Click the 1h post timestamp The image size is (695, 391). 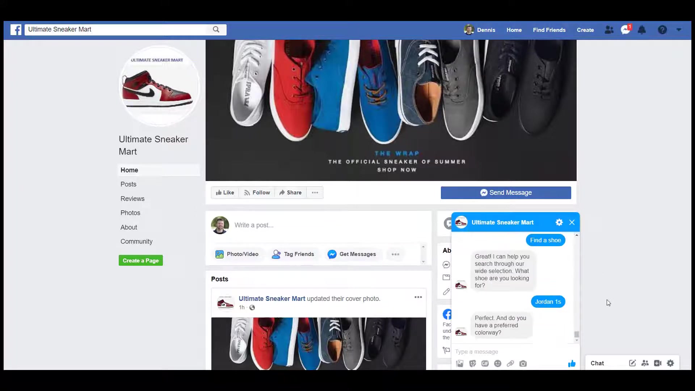point(241,307)
